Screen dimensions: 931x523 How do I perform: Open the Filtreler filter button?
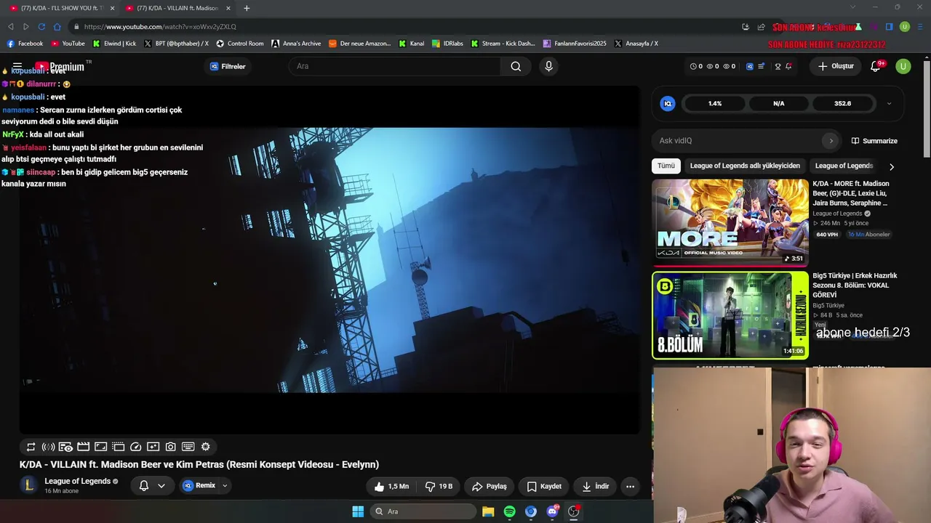click(x=228, y=66)
